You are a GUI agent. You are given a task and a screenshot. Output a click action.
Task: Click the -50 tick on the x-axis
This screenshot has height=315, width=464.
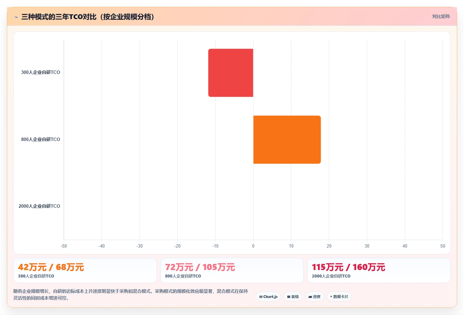pyautogui.click(x=64, y=246)
